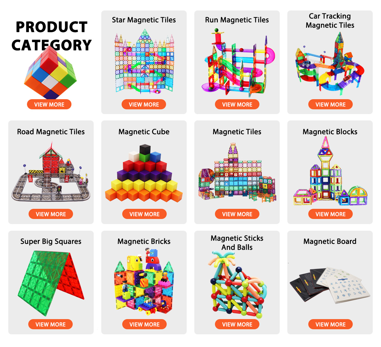Click the Star Magnetic Tiles title

[144, 20]
